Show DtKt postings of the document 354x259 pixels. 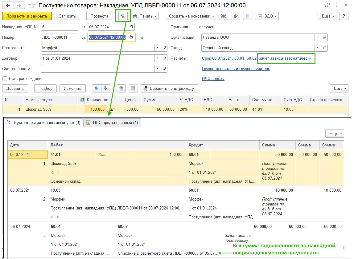pyautogui.click(x=123, y=16)
